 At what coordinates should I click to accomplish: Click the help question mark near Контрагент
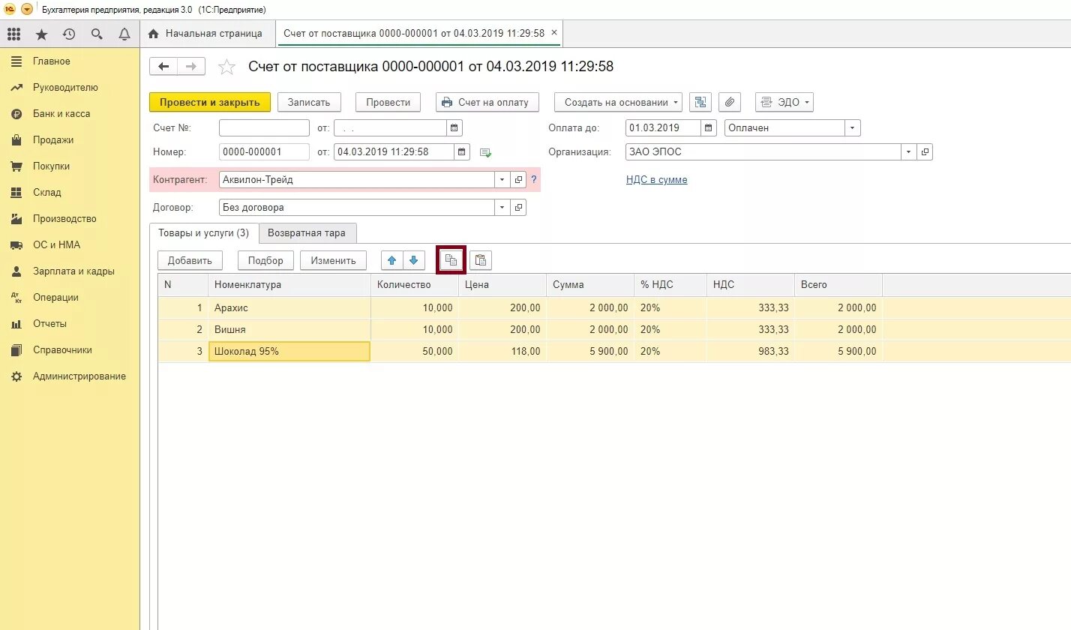coord(534,180)
